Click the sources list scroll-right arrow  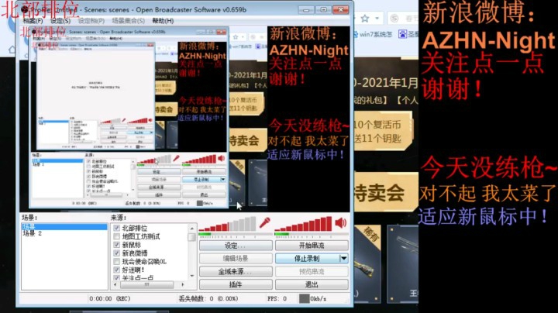pyautogui.click(x=183, y=285)
